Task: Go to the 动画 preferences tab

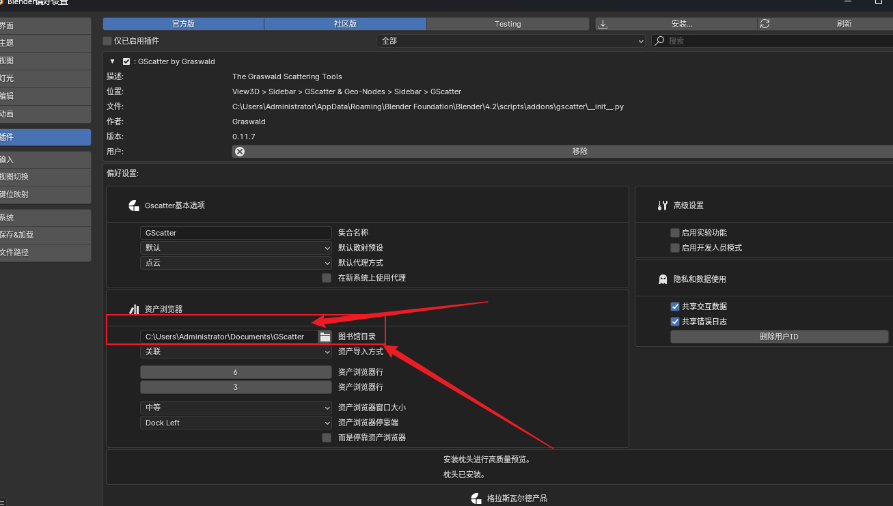Action: (45, 114)
